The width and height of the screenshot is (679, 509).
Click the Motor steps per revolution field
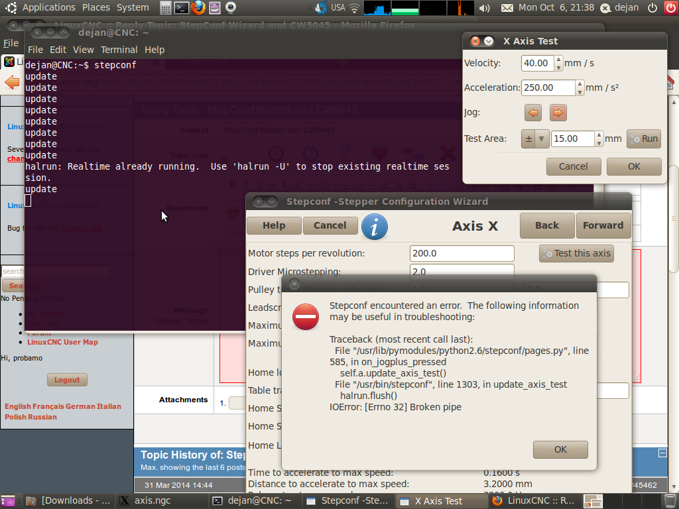click(462, 254)
